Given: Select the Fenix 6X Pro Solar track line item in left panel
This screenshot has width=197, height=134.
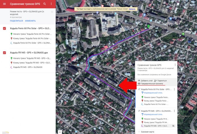Looking at the screenshot, I should pyautogui.click(x=31, y=43).
